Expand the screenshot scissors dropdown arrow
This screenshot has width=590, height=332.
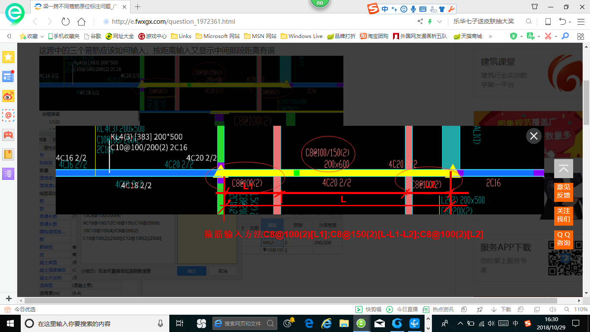click(x=556, y=37)
